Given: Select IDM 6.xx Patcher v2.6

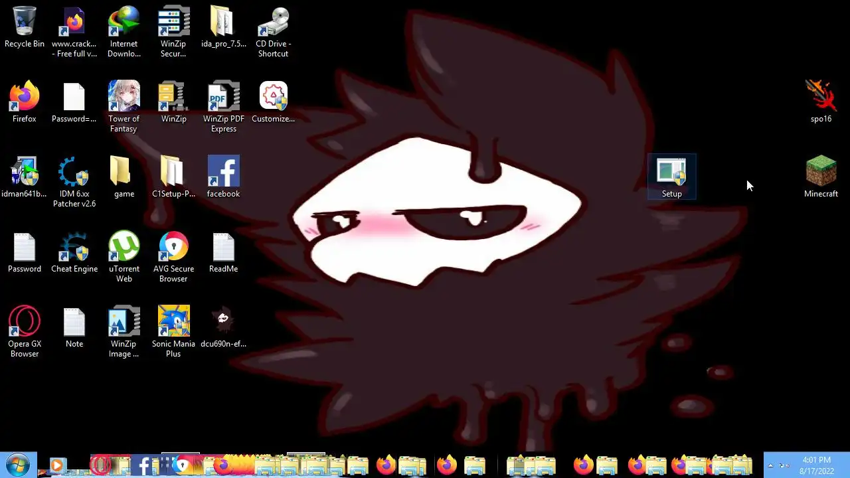Looking at the screenshot, I should tap(74, 182).
